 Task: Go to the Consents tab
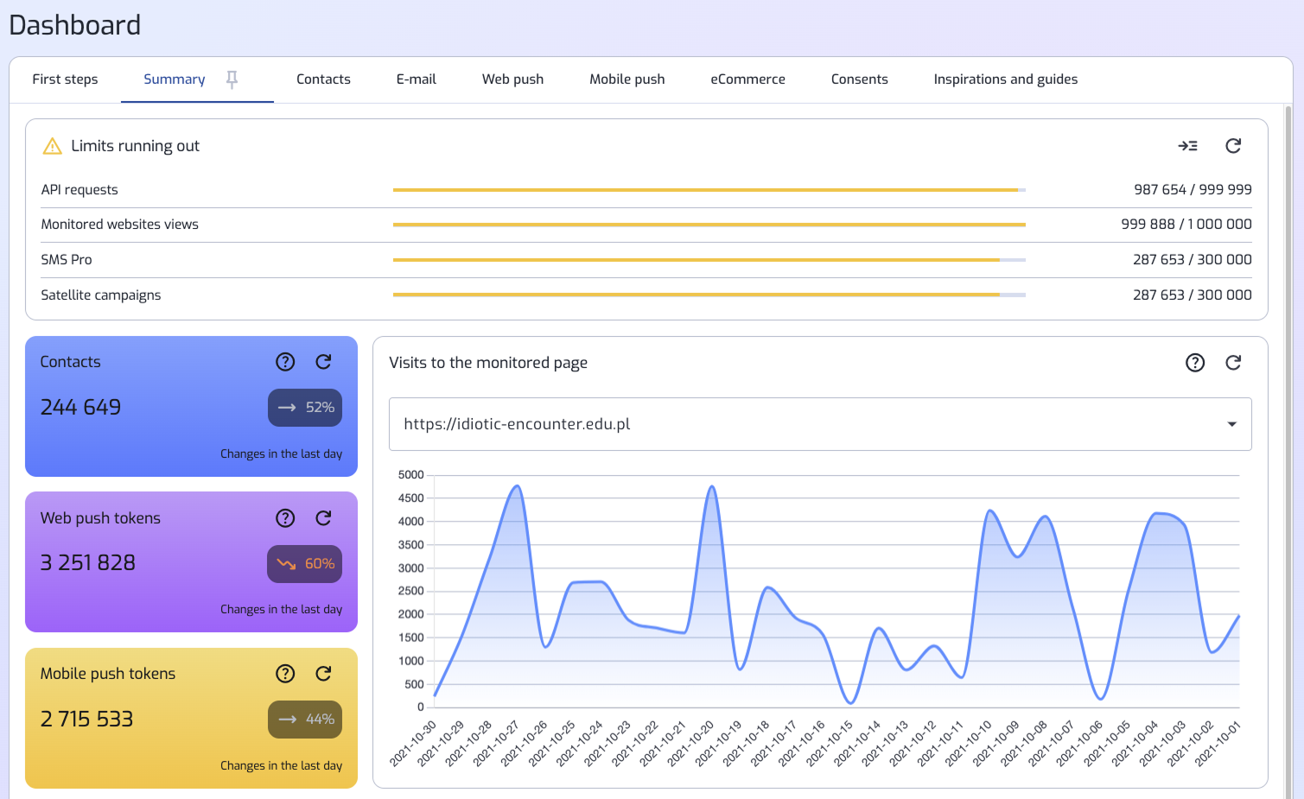pos(860,79)
